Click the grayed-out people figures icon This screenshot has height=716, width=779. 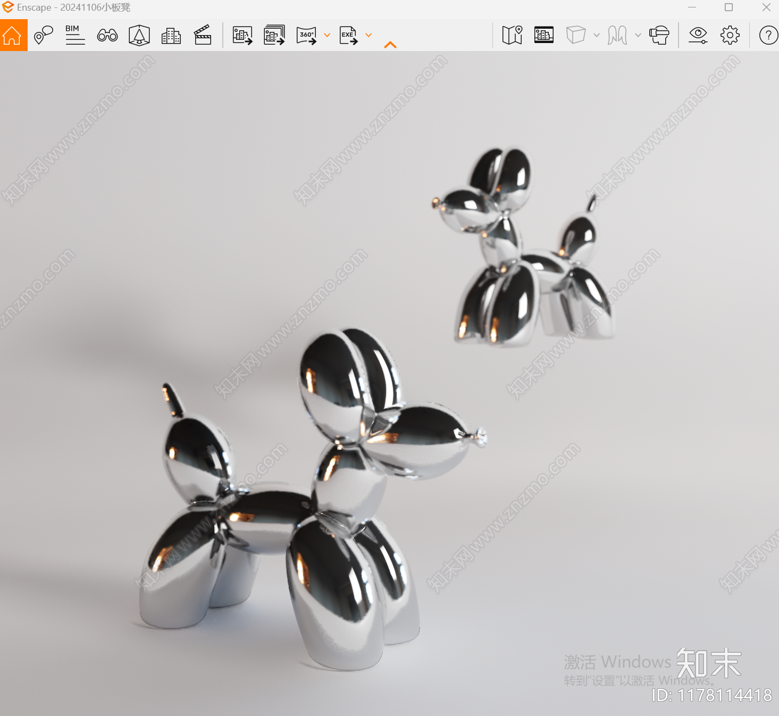[x=617, y=36]
